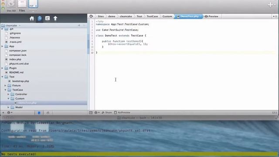
Task: Switch to the remote files view button
Action: point(48,113)
